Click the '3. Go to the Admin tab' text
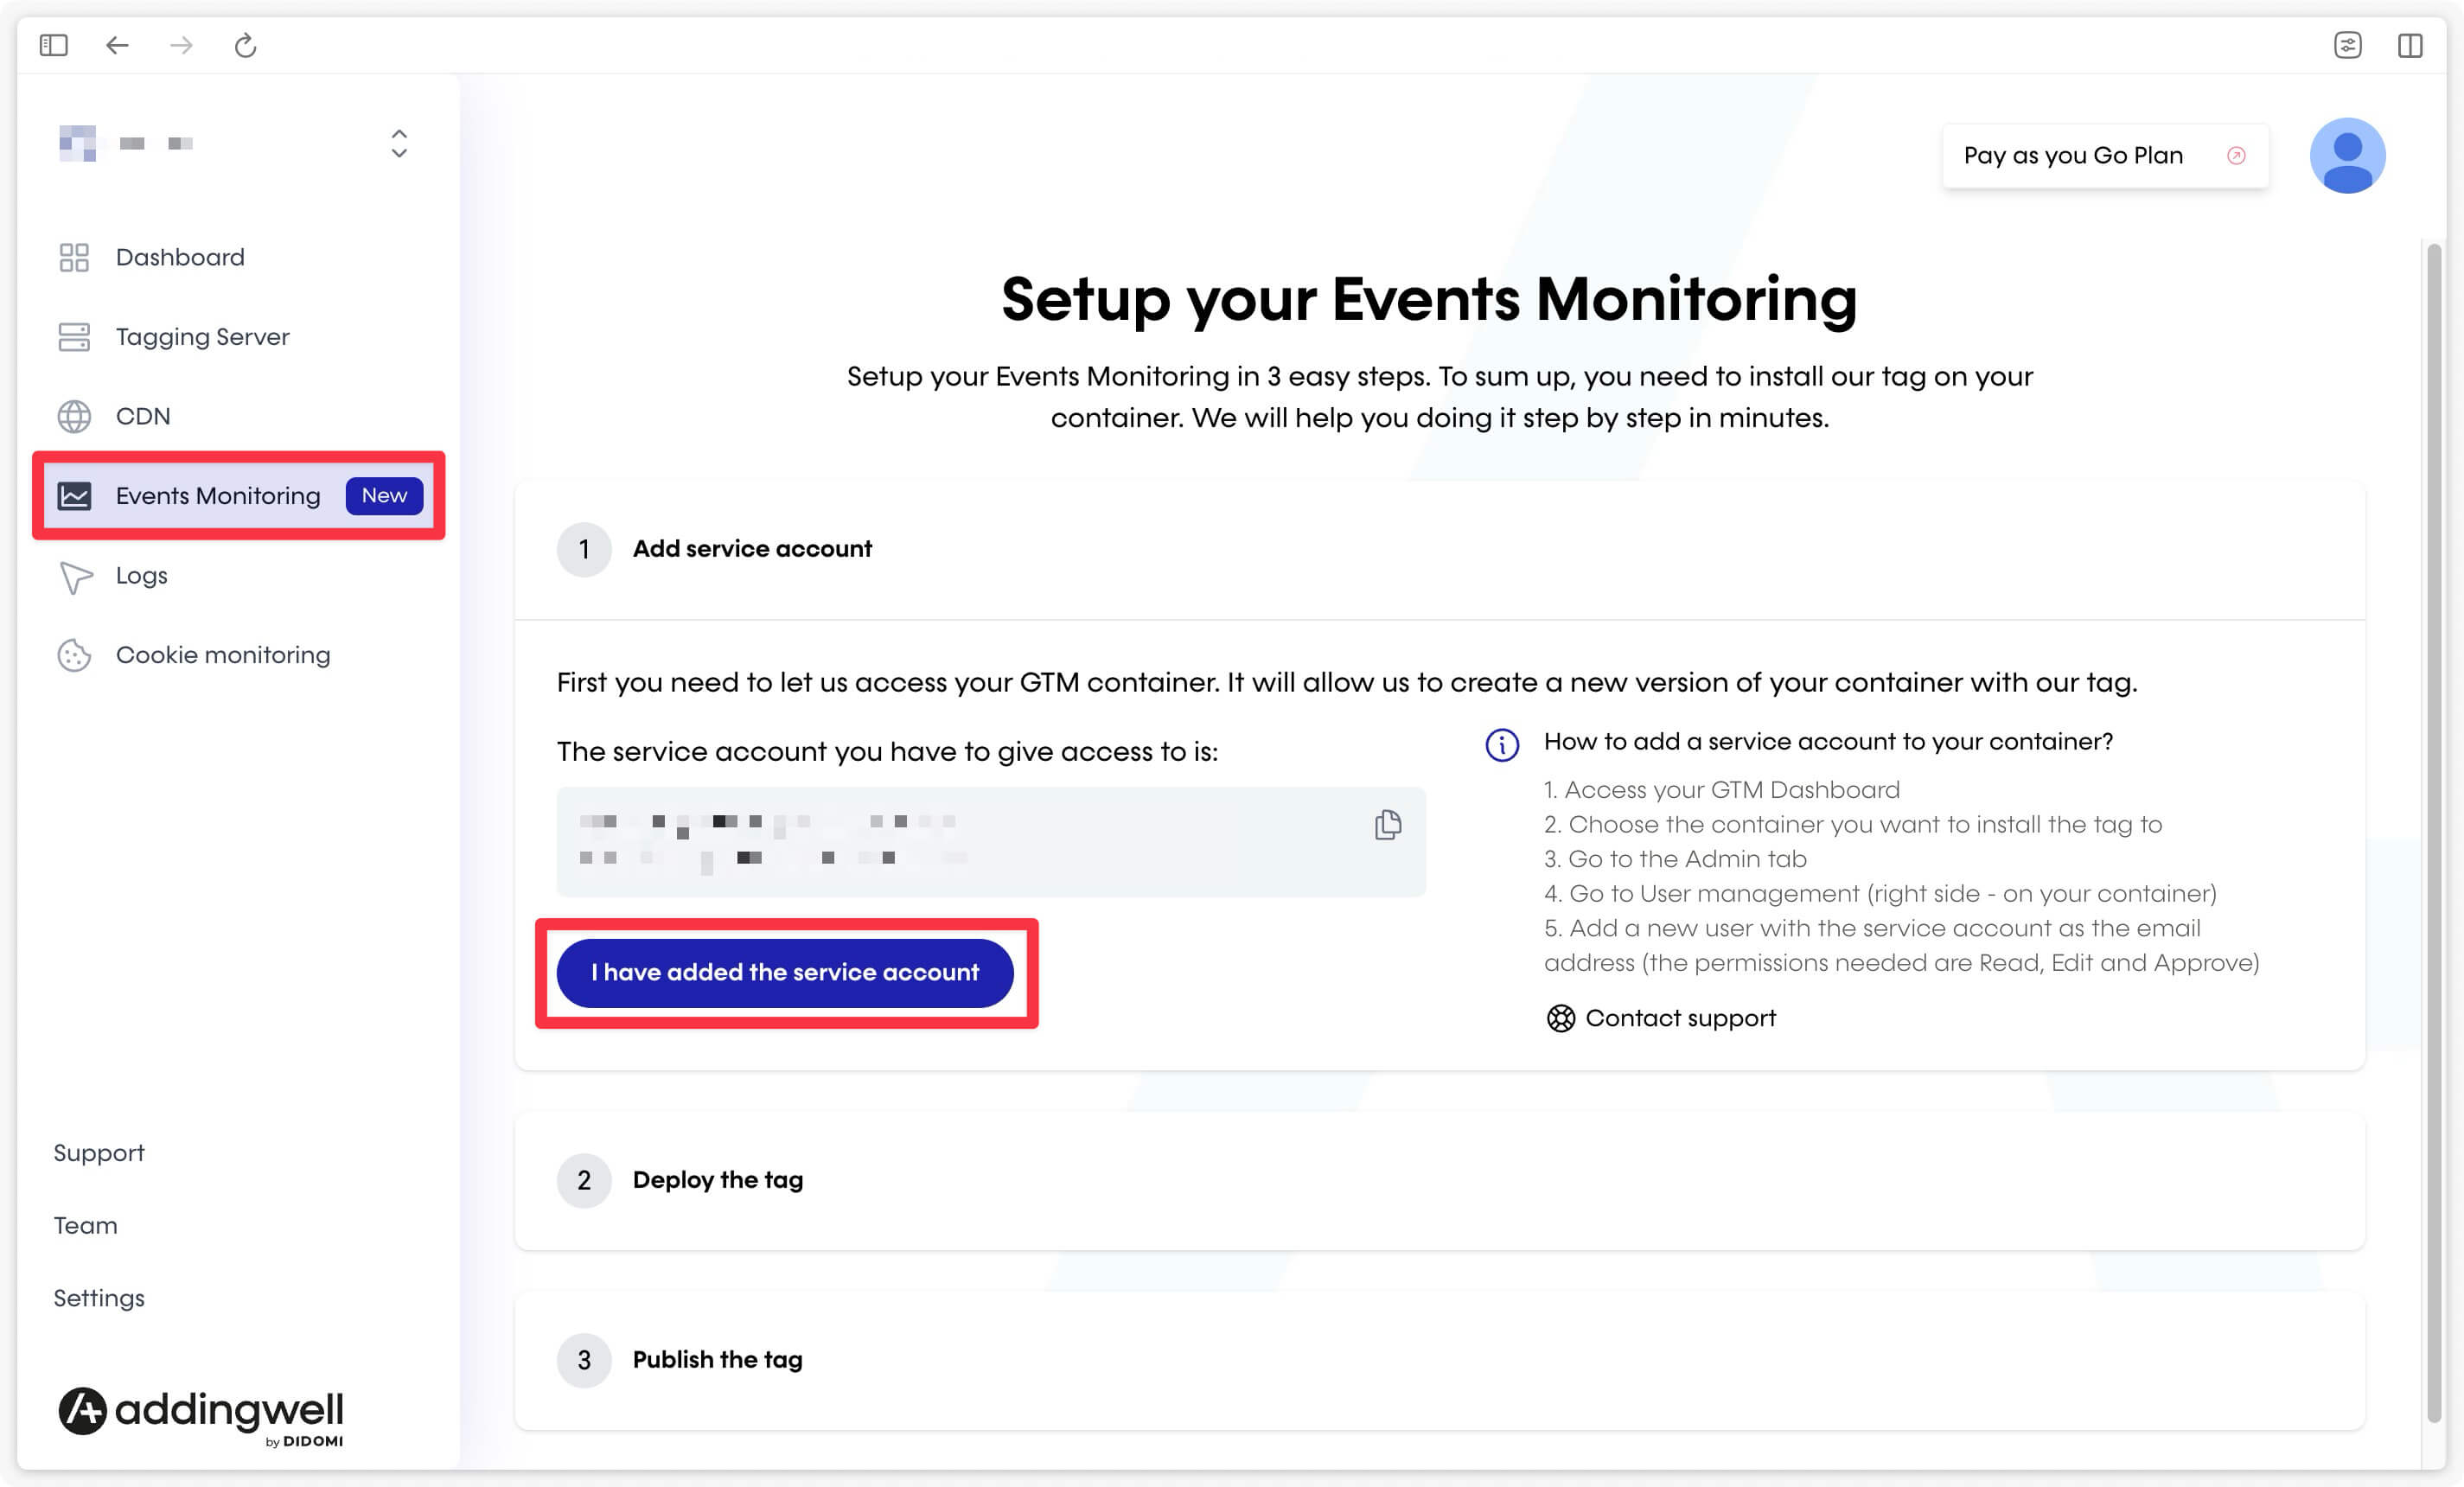The width and height of the screenshot is (2464, 1487). 1675,859
